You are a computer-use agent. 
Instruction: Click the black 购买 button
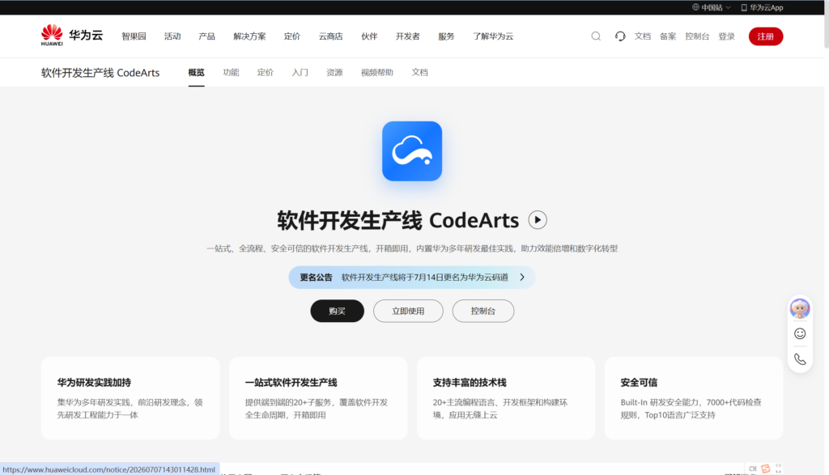click(338, 311)
